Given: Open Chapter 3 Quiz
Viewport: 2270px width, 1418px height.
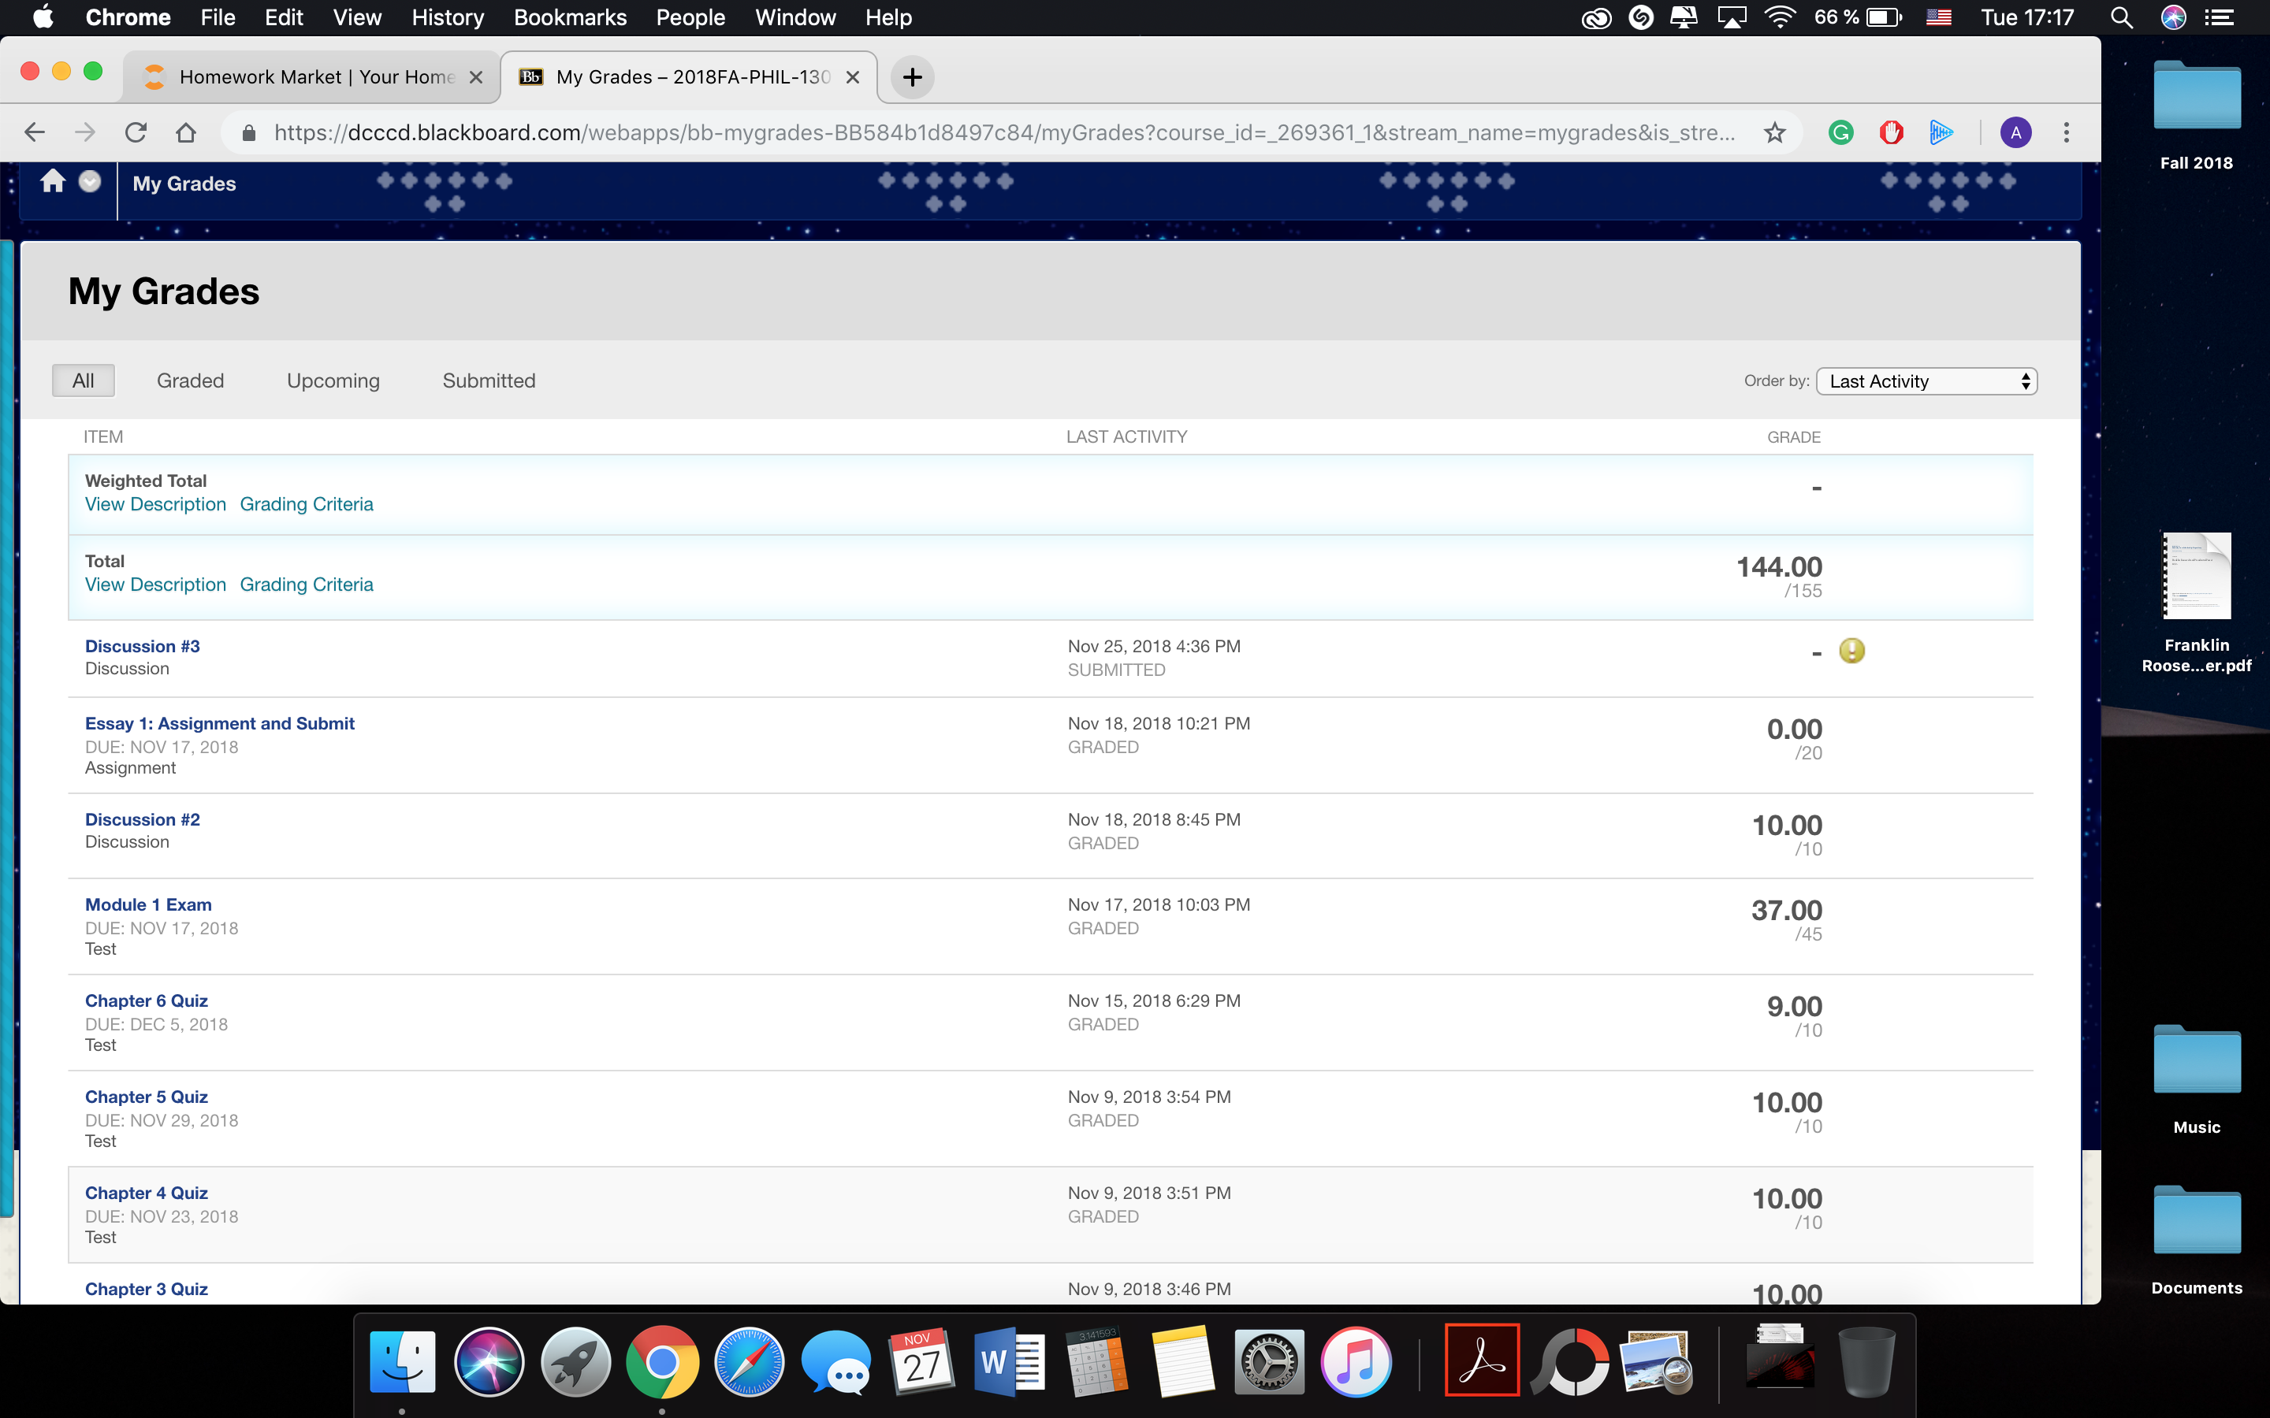Looking at the screenshot, I should (147, 1290).
